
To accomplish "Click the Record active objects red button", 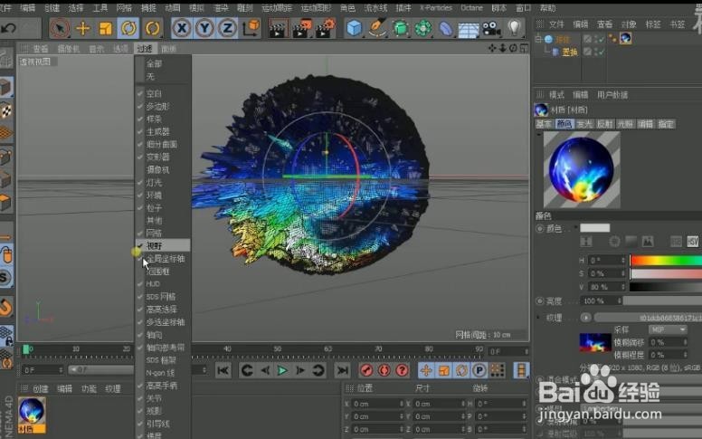I will click(366, 370).
